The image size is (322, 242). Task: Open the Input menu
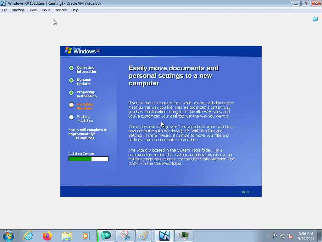click(46, 10)
